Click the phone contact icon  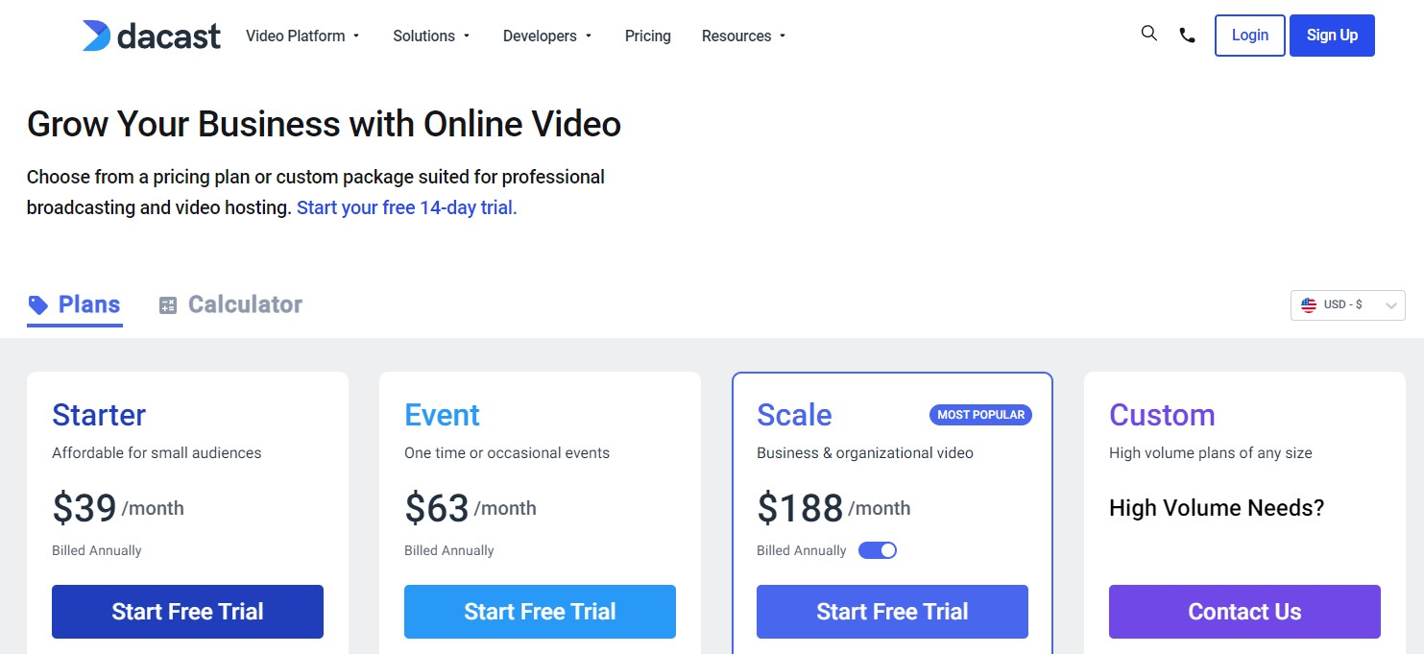coord(1188,36)
